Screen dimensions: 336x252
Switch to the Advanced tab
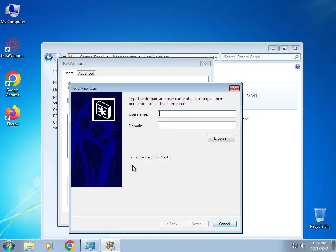pyautogui.click(x=86, y=73)
